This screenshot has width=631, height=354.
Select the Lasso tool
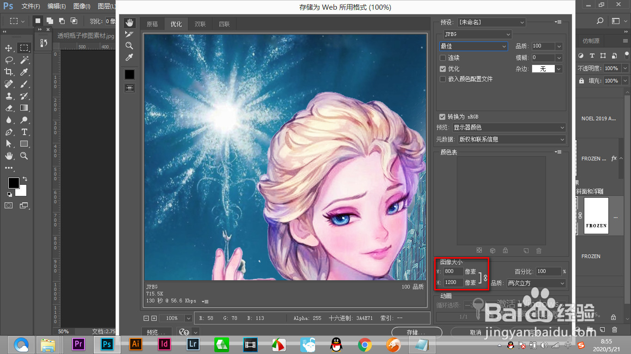tap(9, 60)
